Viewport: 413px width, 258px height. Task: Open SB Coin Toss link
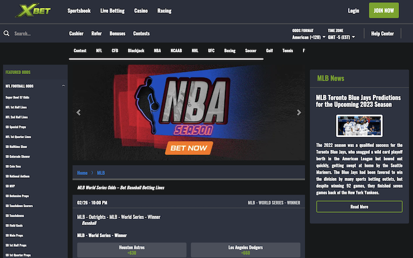[13, 167]
